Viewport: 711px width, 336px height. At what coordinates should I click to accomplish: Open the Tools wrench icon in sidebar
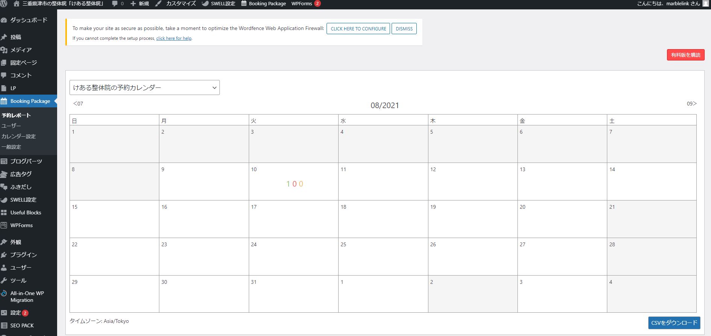point(4,280)
